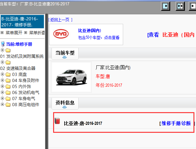Expand the 07 车身电气 node
The height and width of the screenshot is (149, 196).
pyautogui.click(x=2, y=98)
